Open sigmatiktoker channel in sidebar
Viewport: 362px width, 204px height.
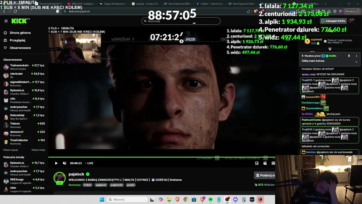[x=24, y=84]
